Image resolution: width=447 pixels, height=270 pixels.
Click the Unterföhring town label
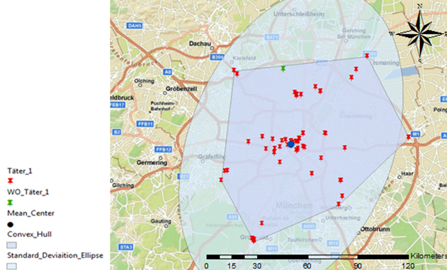[355, 116]
